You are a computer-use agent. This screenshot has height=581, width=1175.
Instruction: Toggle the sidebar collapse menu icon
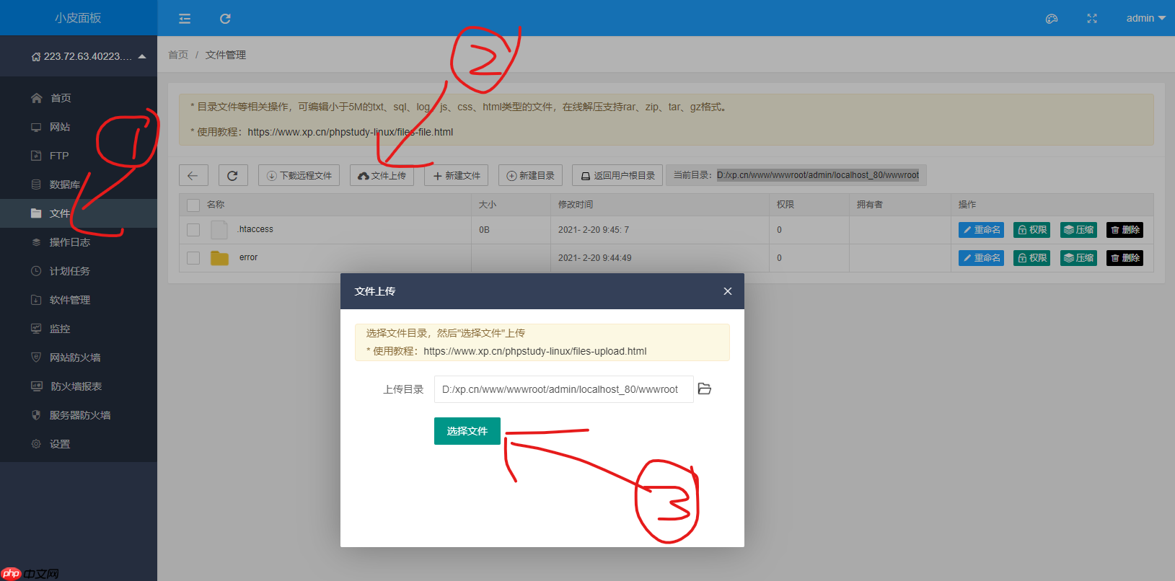(x=185, y=19)
